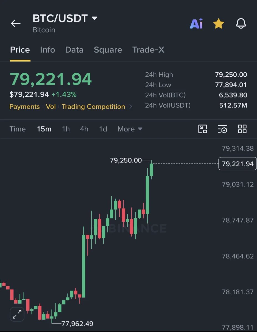The height and width of the screenshot is (332, 257).
Task: Open the Trade-X tab
Action: (148, 50)
